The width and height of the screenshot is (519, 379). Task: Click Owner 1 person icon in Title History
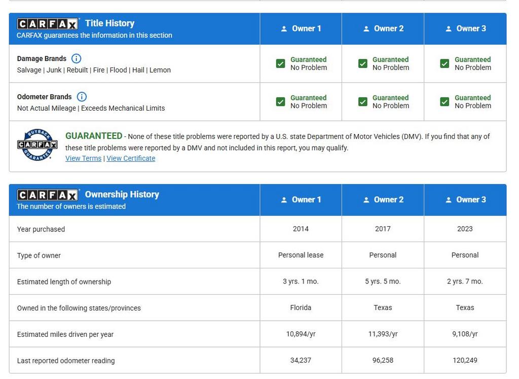[x=284, y=29]
